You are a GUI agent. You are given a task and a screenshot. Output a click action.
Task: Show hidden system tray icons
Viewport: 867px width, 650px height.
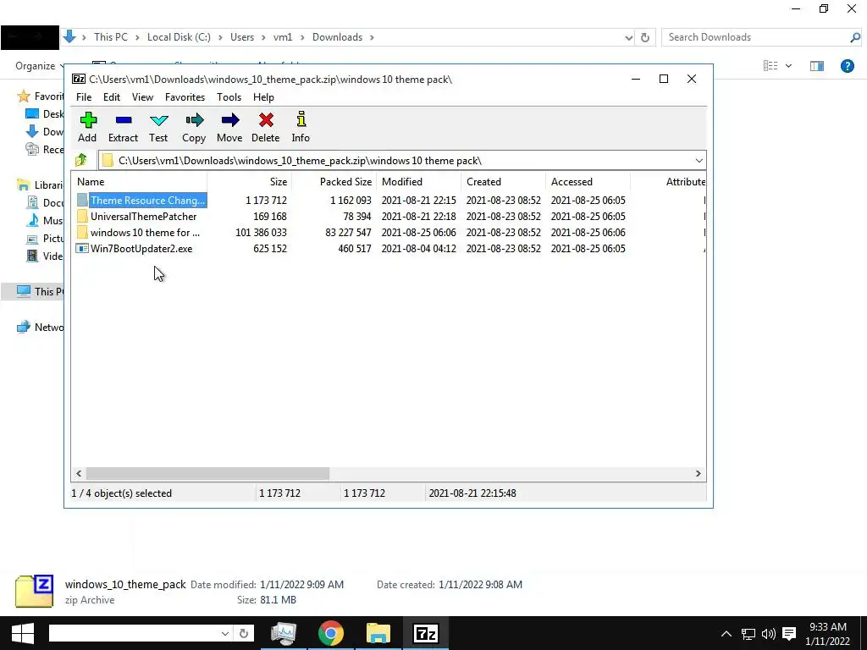tap(726, 634)
